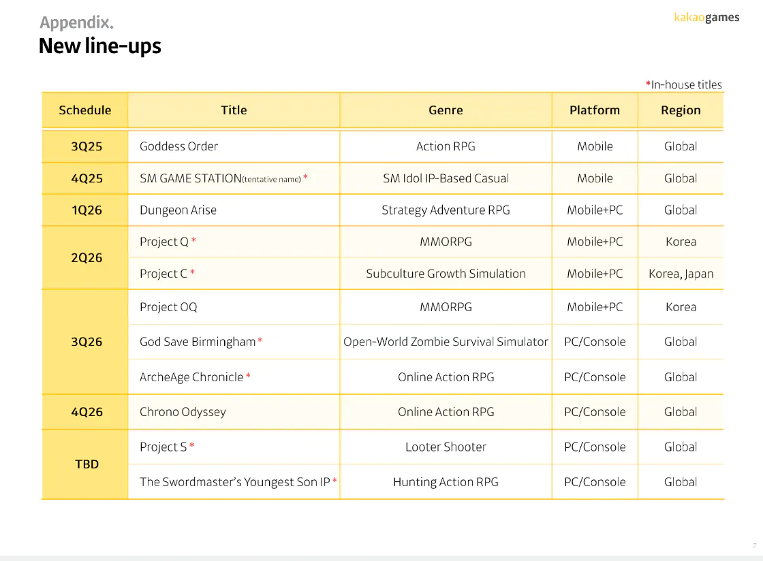
Task: Click 'PC/Console' in Project S row
Action: pyautogui.click(x=595, y=447)
